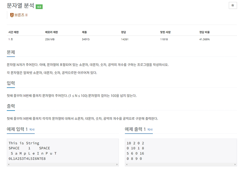Click right scroll arrow of sample input box
The width and height of the screenshot is (243, 169).
tap(117, 164)
